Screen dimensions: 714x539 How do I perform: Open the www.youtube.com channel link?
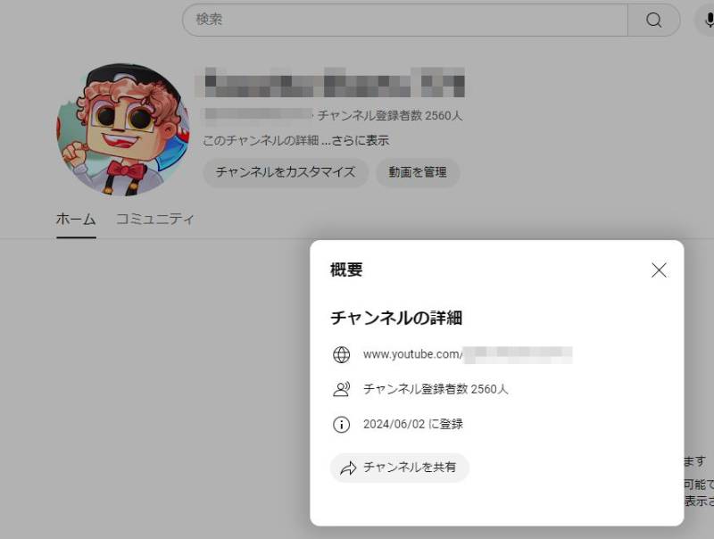click(x=468, y=354)
